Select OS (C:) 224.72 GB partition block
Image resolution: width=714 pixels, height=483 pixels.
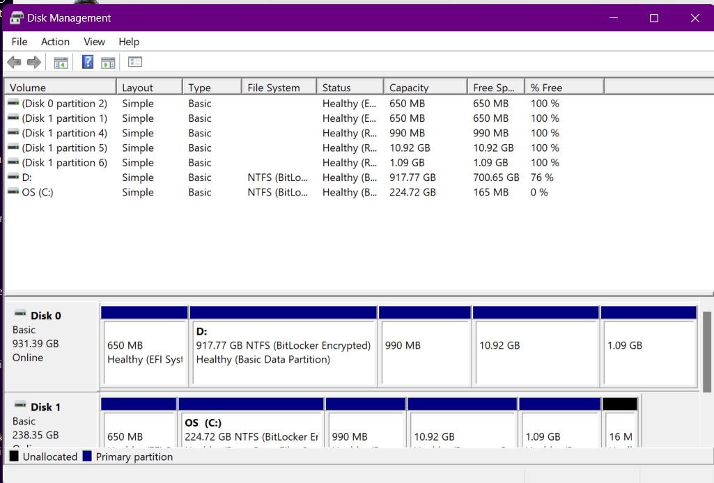click(251, 423)
